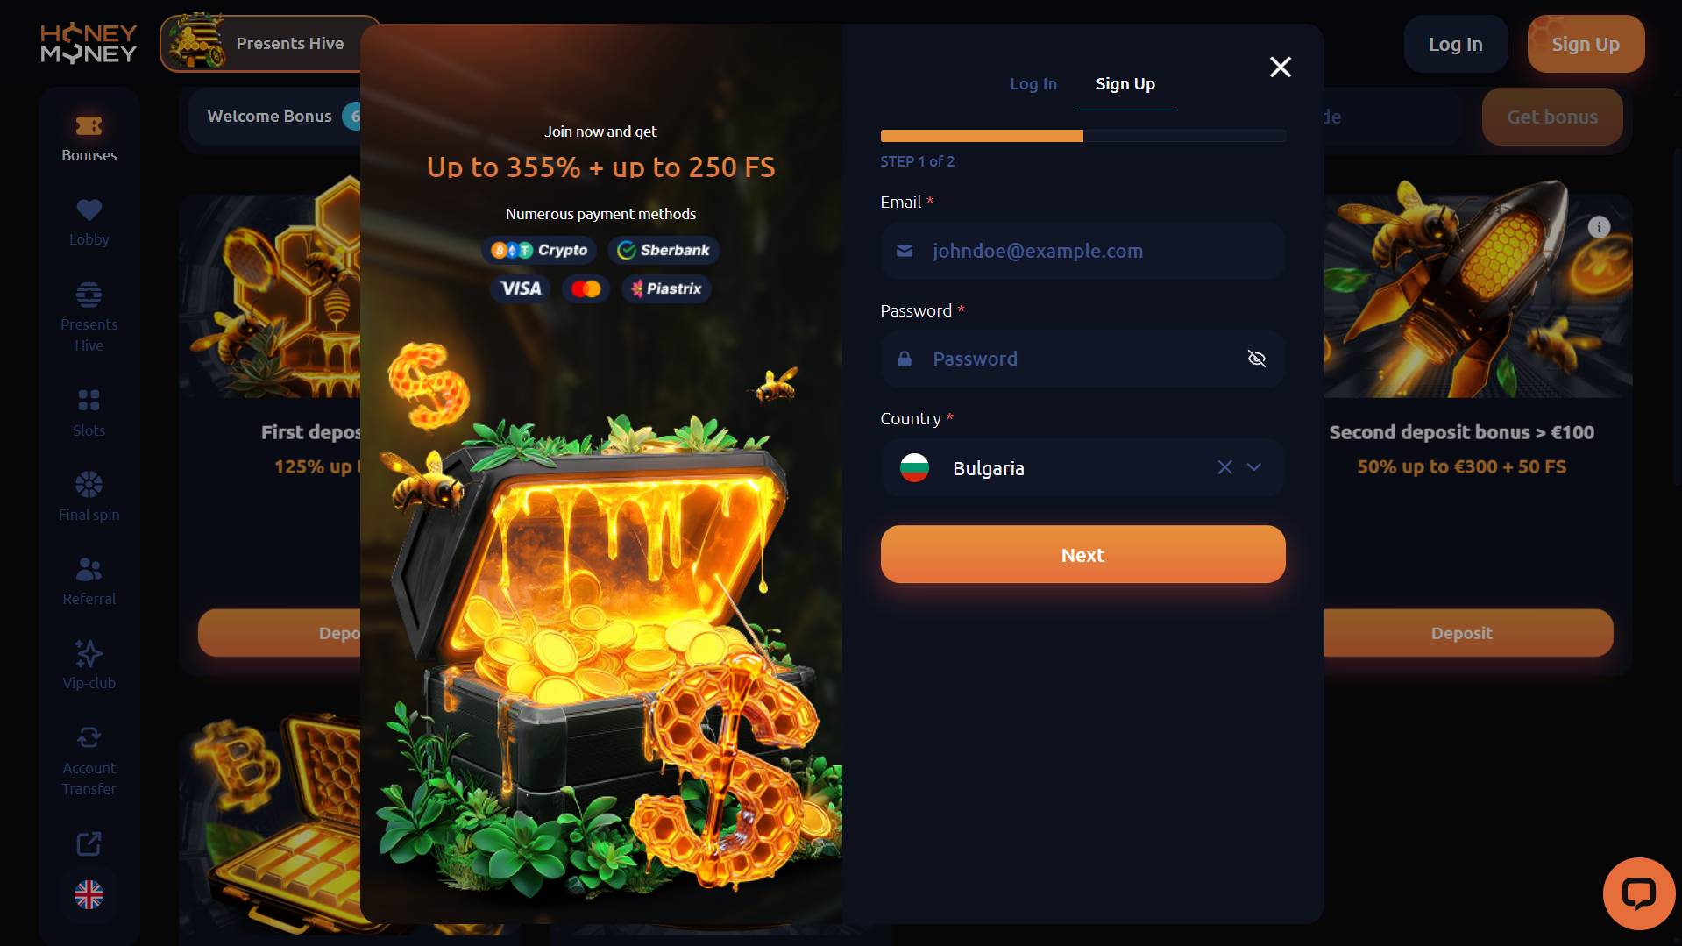Click the Sign Up header button
Viewport: 1682px width, 946px height.
(x=1586, y=44)
